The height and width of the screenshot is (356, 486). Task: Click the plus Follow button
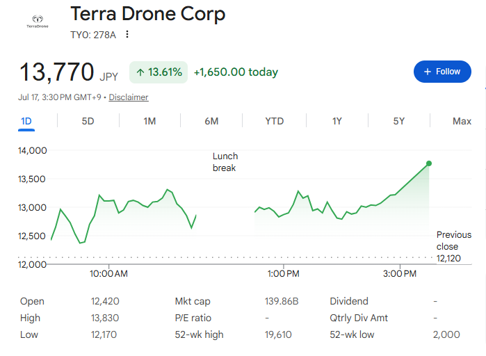[442, 72]
